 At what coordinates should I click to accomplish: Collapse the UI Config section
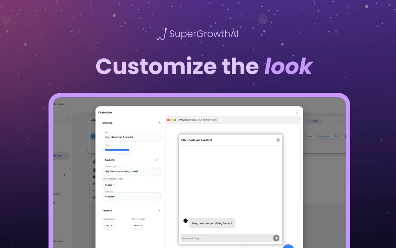(160, 123)
